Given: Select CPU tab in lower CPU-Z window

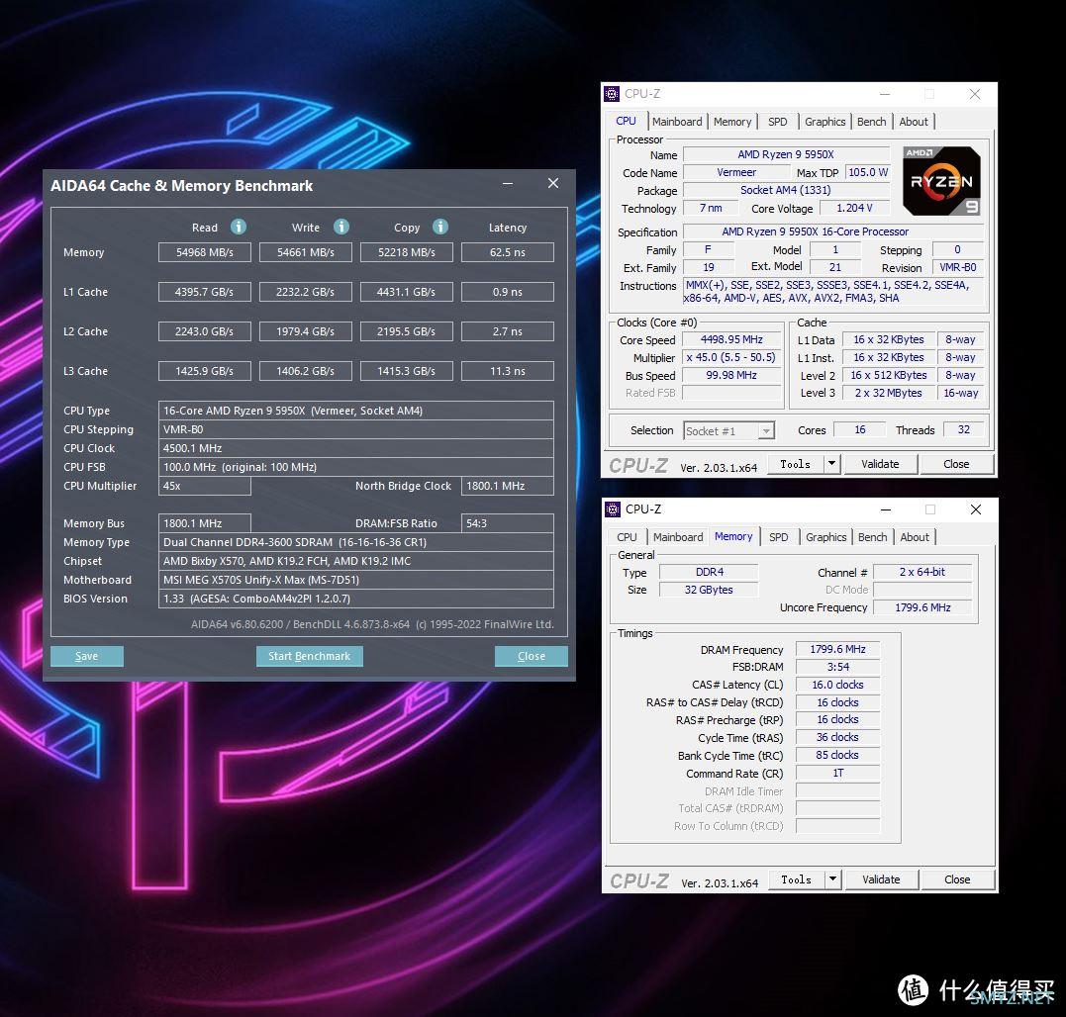Looking at the screenshot, I should [x=627, y=536].
